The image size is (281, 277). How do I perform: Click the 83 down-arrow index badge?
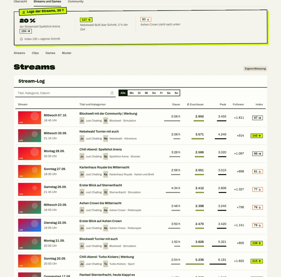point(146,19)
